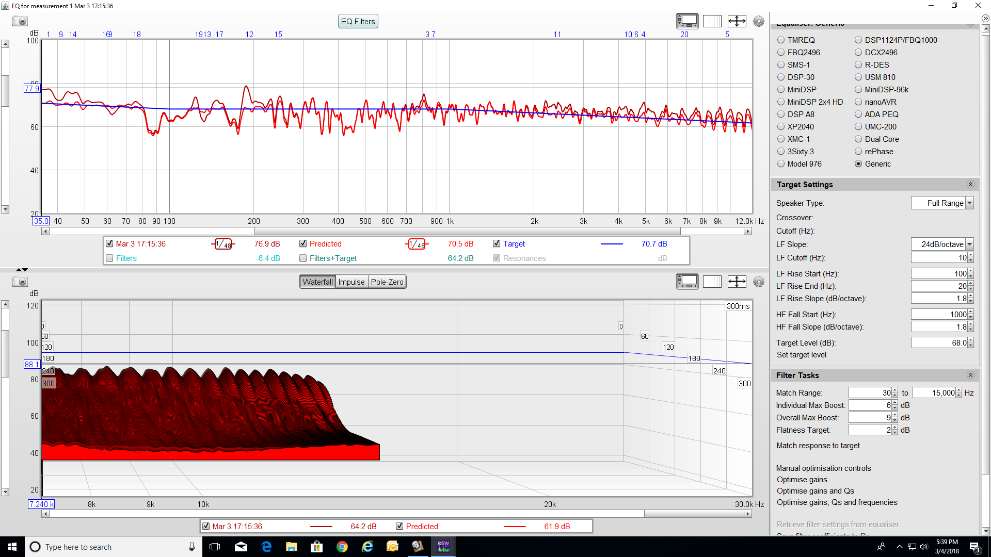This screenshot has height=557, width=991.
Task: Capture the waterfall graph with camera icon
Action: pos(20,282)
